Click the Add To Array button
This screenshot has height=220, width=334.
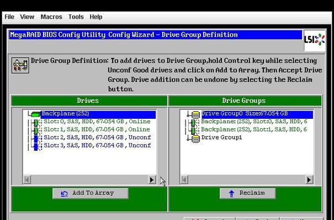[91, 193]
